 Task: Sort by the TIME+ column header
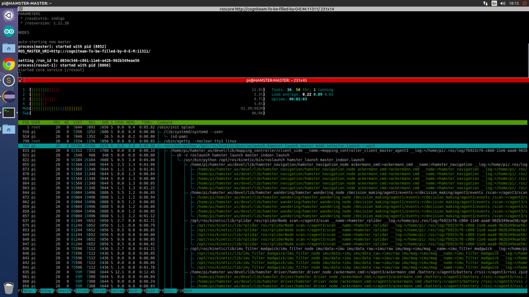[x=147, y=122]
